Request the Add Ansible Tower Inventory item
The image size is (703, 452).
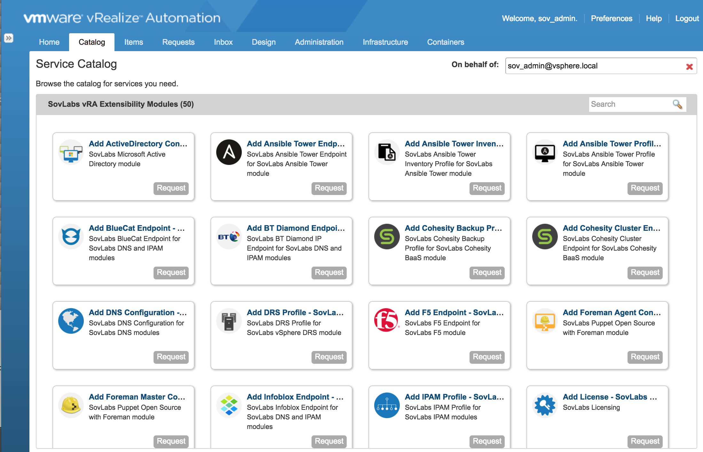pos(487,188)
